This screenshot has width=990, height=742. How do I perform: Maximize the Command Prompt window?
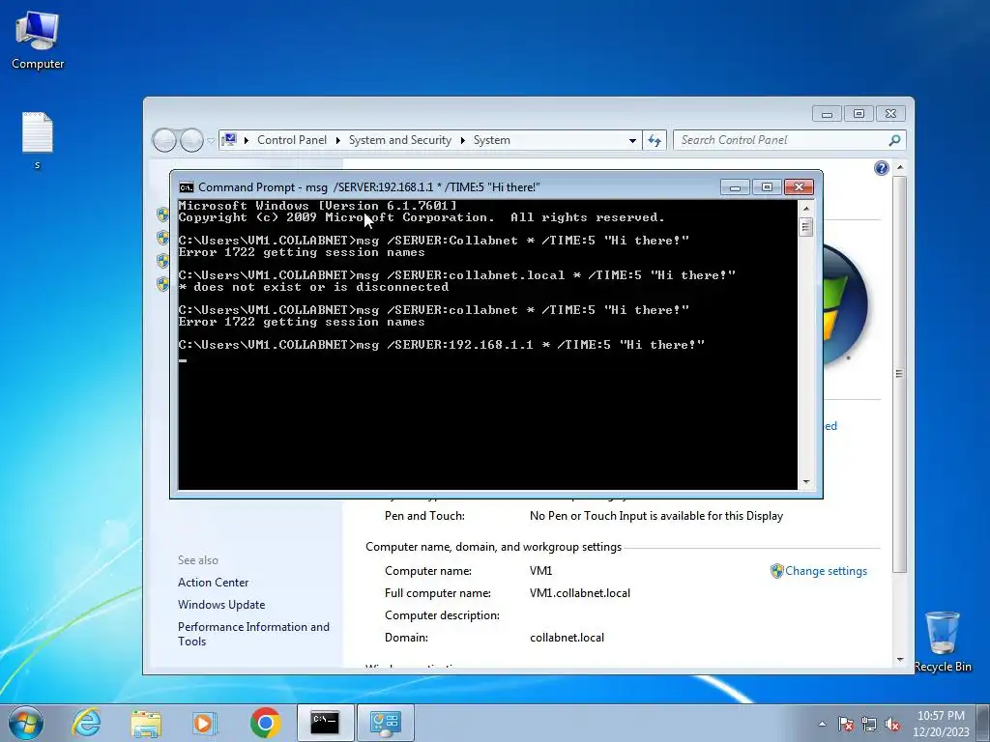tap(767, 187)
